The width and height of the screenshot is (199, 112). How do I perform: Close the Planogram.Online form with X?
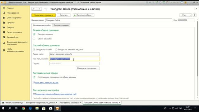click(x=196, y=8)
